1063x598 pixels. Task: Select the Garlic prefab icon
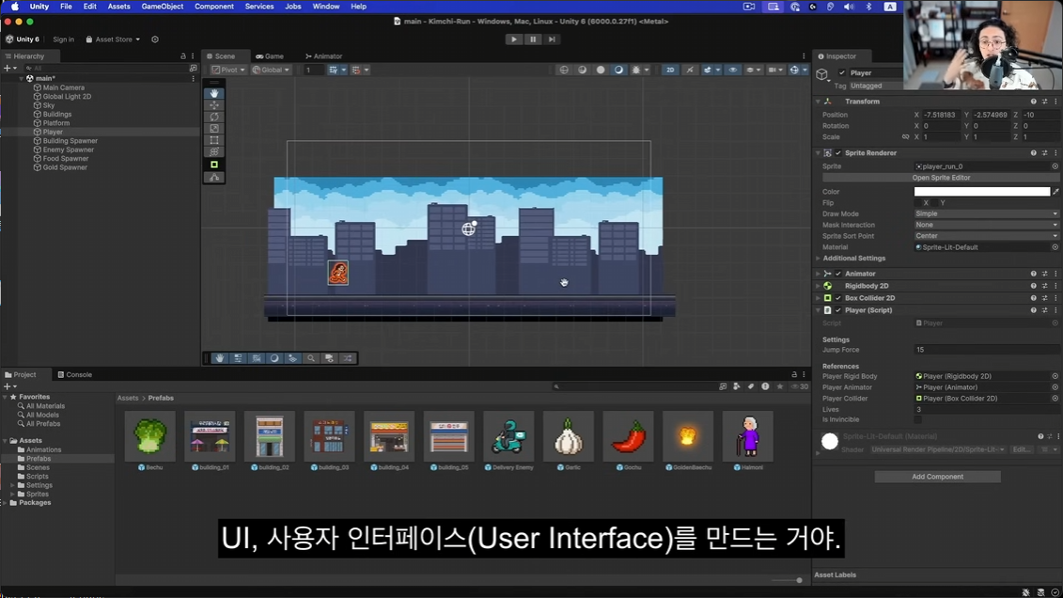pos(568,436)
